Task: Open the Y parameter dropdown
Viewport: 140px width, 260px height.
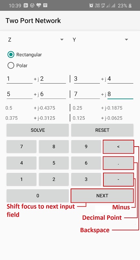Action: tap(100, 40)
